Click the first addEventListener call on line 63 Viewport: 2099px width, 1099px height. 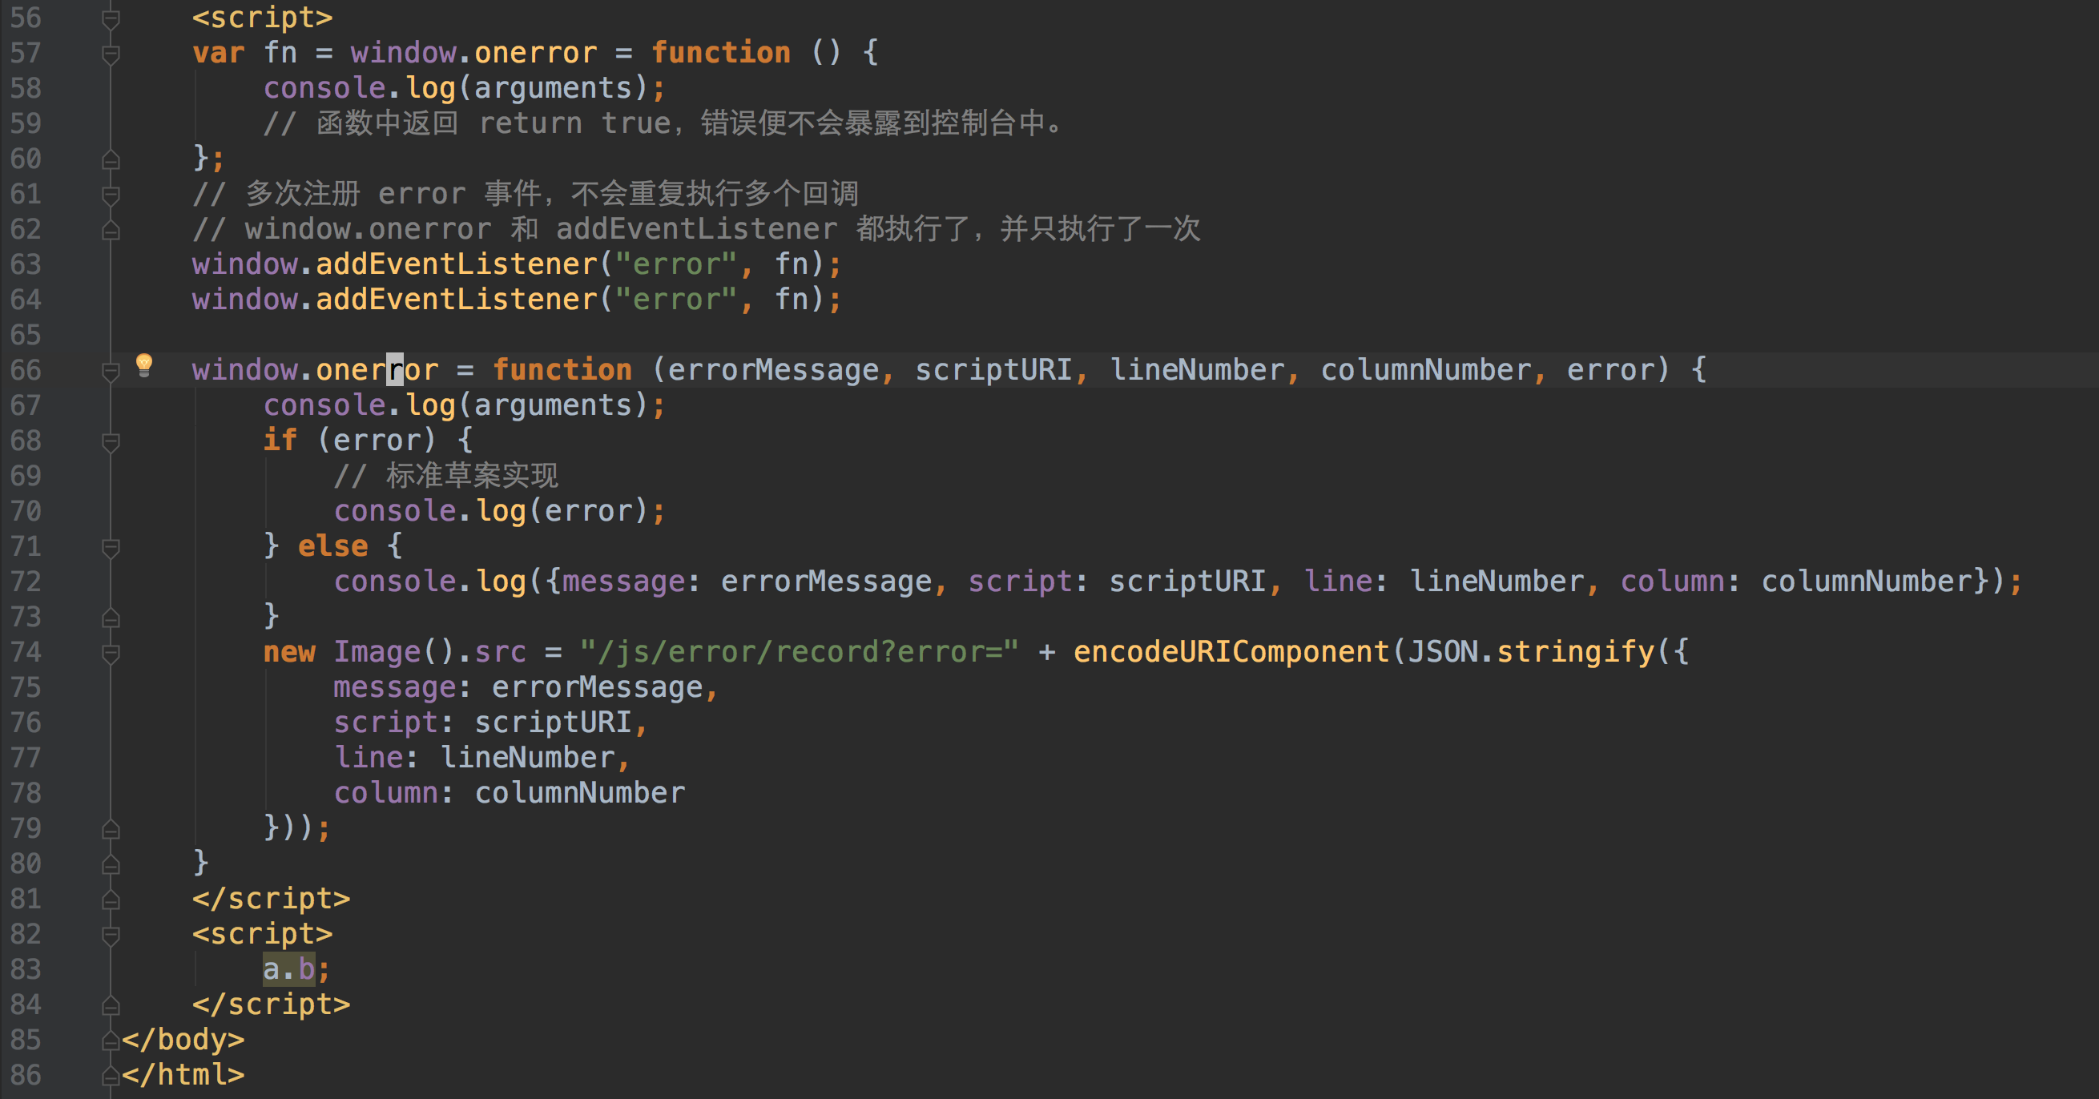point(457,264)
